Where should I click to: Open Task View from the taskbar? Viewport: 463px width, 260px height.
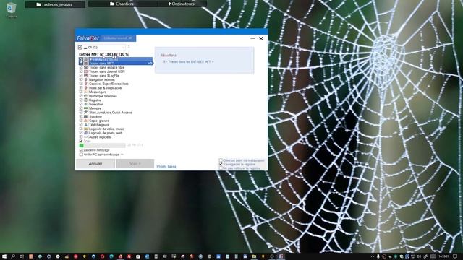[x=22, y=256]
